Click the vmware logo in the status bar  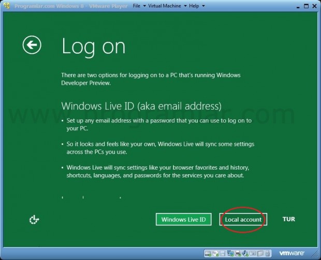pyautogui.click(x=291, y=253)
